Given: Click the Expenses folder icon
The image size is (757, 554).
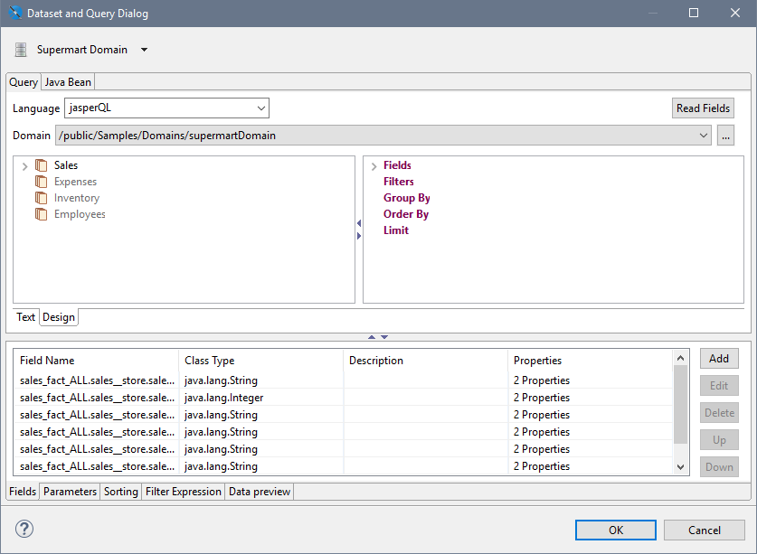Looking at the screenshot, I should [x=42, y=182].
